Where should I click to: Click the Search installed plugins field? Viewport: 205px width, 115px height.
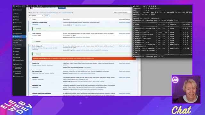click(122, 12)
